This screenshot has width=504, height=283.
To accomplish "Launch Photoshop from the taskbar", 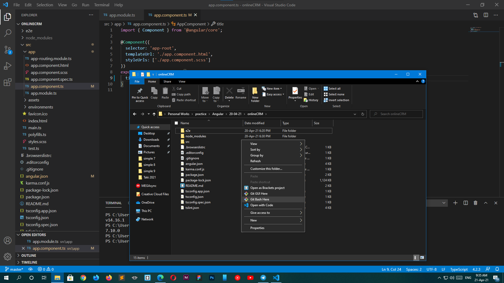I will pos(212,277).
